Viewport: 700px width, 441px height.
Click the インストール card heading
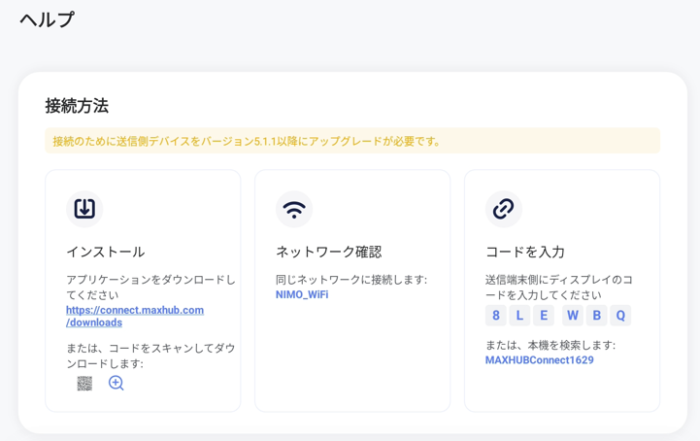point(105,252)
